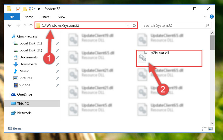Switch to Large icons view layout
This screenshot has height=140, width=223.
tap(211, 129)
